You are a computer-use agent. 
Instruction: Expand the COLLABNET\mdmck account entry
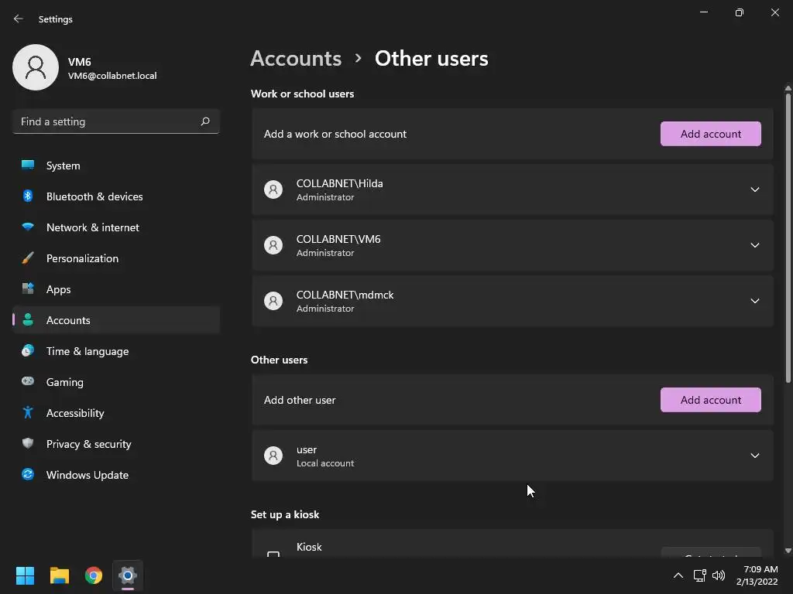click(754, 301)
